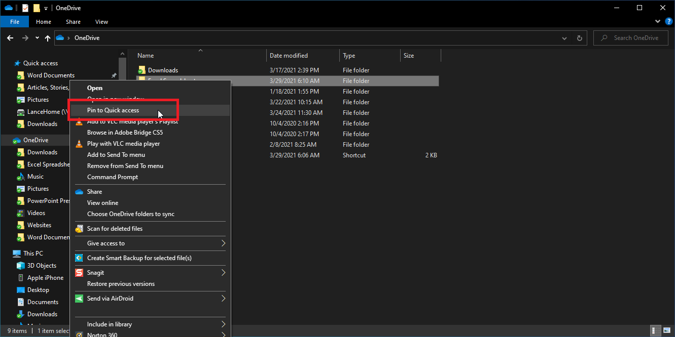Open the View ribbon tab
The height and width of the screenshot is (337, 675).
coord(101,22)
